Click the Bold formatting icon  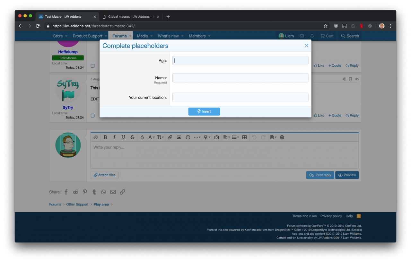(105, 137)
